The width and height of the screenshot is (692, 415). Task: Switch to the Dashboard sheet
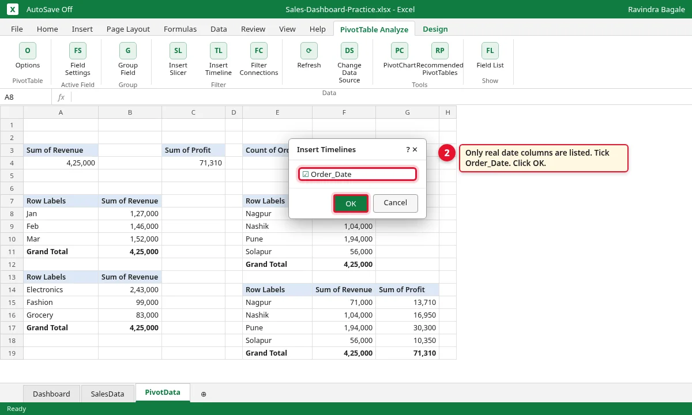[51, 394]
